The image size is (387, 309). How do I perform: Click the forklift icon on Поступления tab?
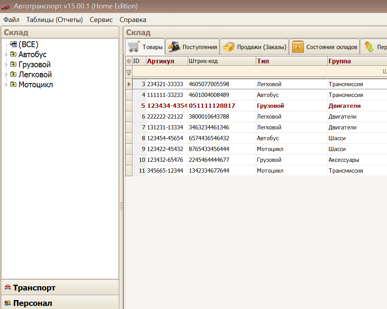[x=174, y=47]
